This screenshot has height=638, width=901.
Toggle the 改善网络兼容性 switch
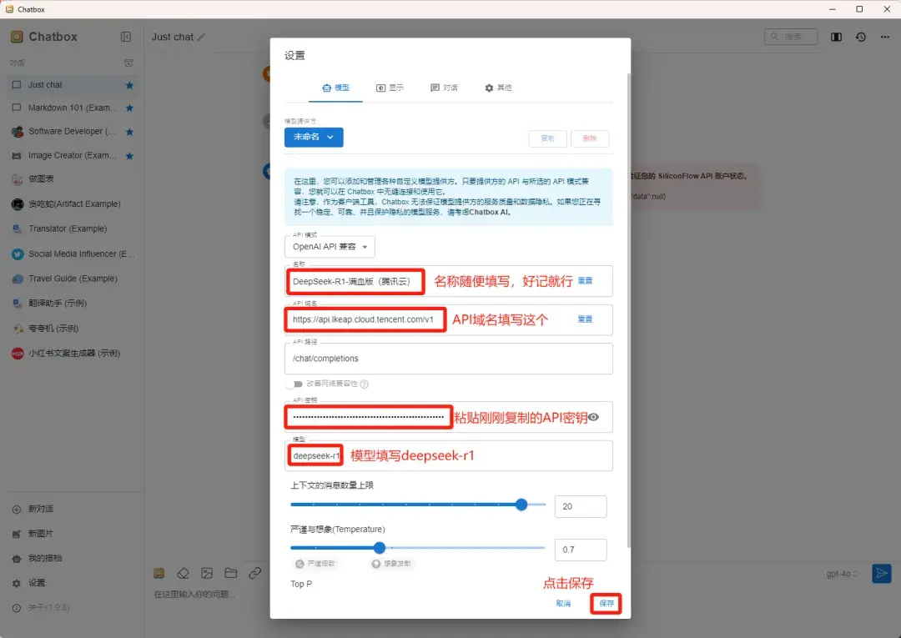294,384
